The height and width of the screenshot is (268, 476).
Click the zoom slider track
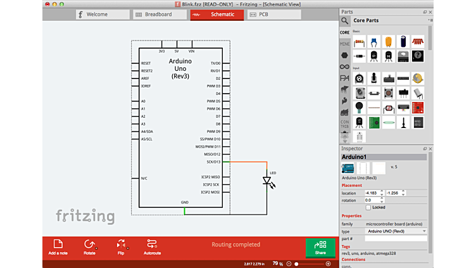coord(310,264)
